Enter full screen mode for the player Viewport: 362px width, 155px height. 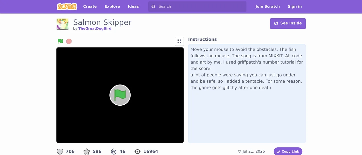[x=179, y=41]
